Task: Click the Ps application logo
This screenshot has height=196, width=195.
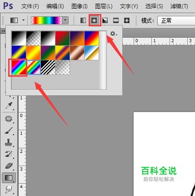Action: point(8,6)
